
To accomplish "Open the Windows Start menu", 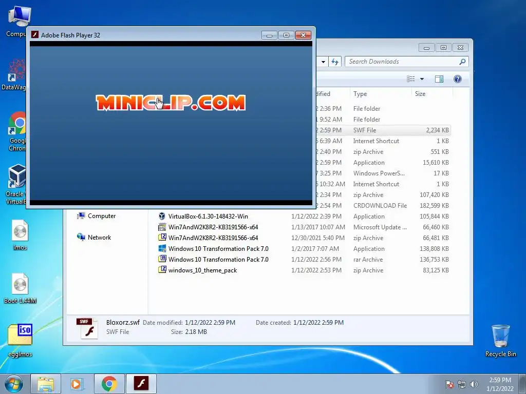I will [14, 384].
